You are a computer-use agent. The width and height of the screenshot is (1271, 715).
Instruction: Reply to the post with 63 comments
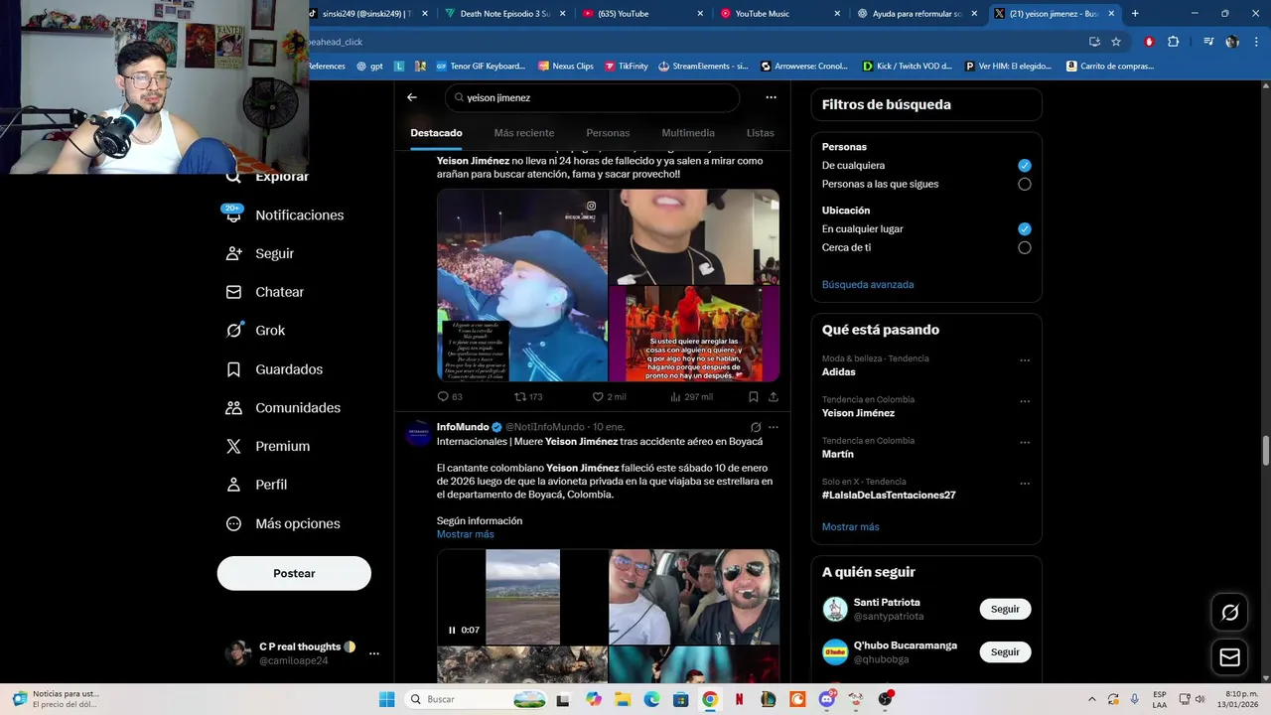click(450, 396)
